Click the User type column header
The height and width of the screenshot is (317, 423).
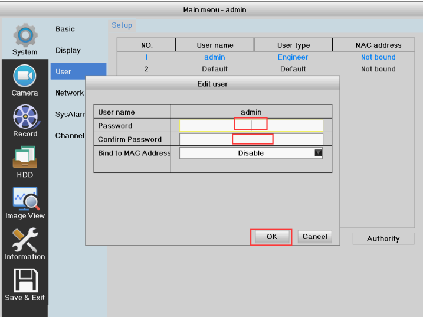click(293, 45)
